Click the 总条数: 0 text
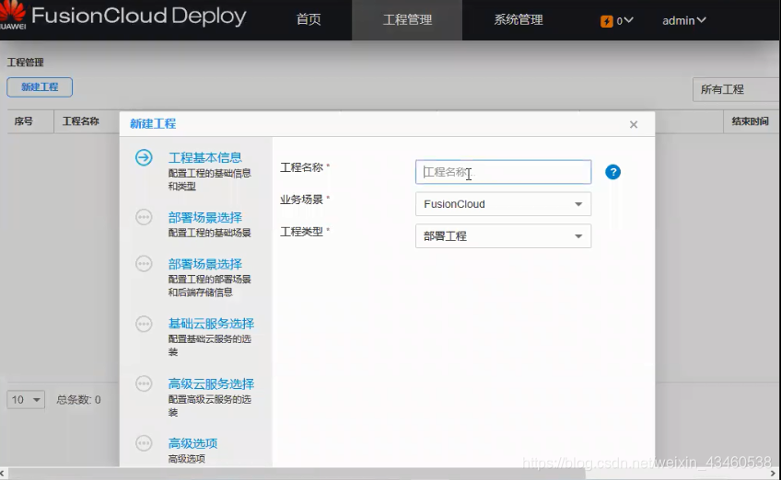 tap(78, 399)
